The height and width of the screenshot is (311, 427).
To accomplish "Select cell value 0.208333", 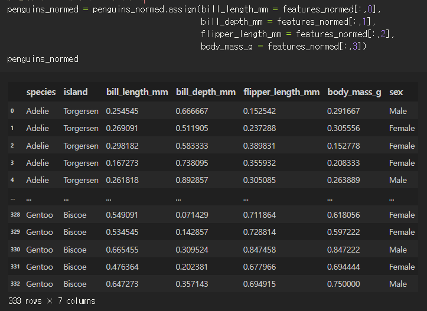I will pyautogui.click(x=343, y=163).
